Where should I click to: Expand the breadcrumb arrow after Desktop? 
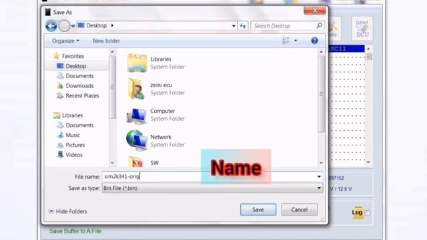(112, 25)
